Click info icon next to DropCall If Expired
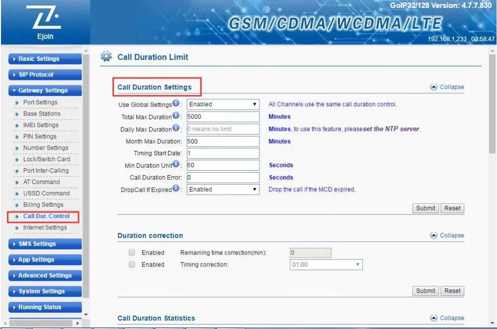This screenshot has height=329, width=497. pos(176,189)
